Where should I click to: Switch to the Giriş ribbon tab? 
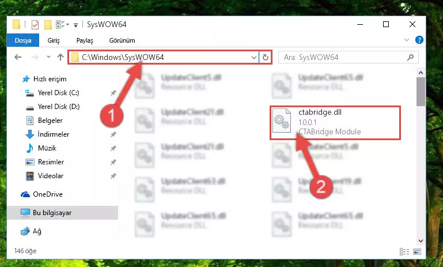(x=54, y=40)
